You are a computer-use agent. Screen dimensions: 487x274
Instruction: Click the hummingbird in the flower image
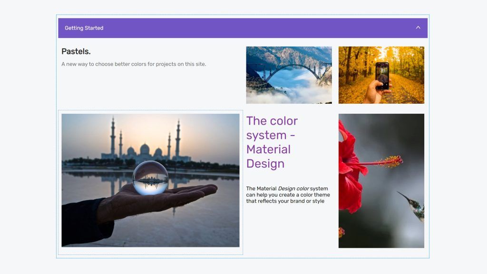[x=411, y=205]
